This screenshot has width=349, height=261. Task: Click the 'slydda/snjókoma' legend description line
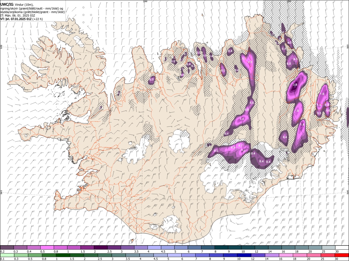[x=32, y=12]
